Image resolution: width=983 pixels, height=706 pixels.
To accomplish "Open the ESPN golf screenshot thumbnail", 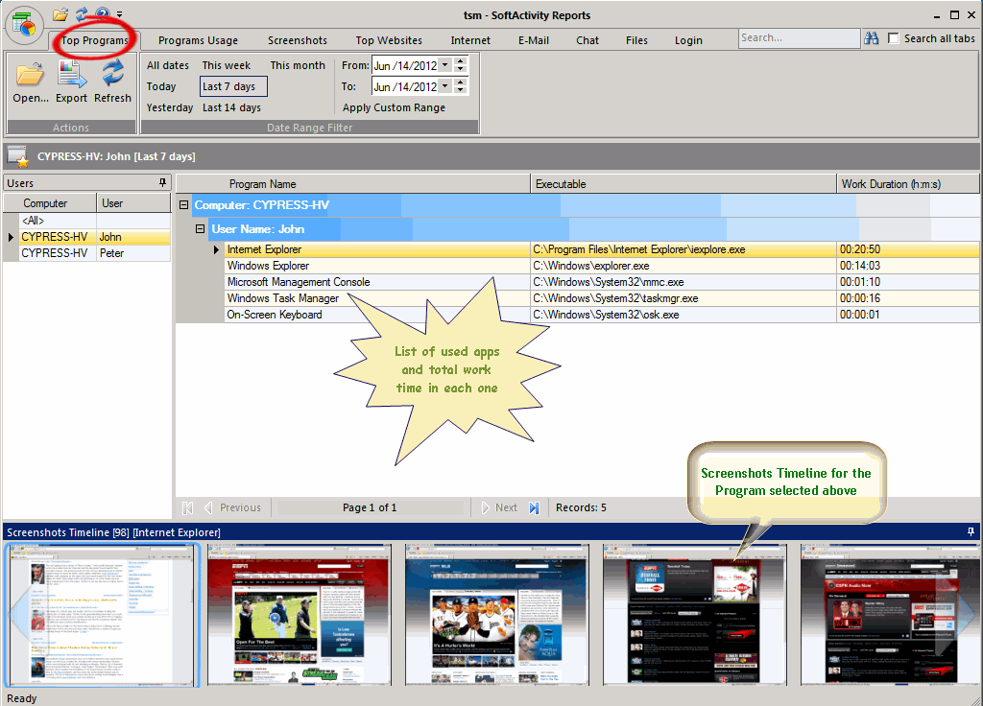I will point(300,615).
